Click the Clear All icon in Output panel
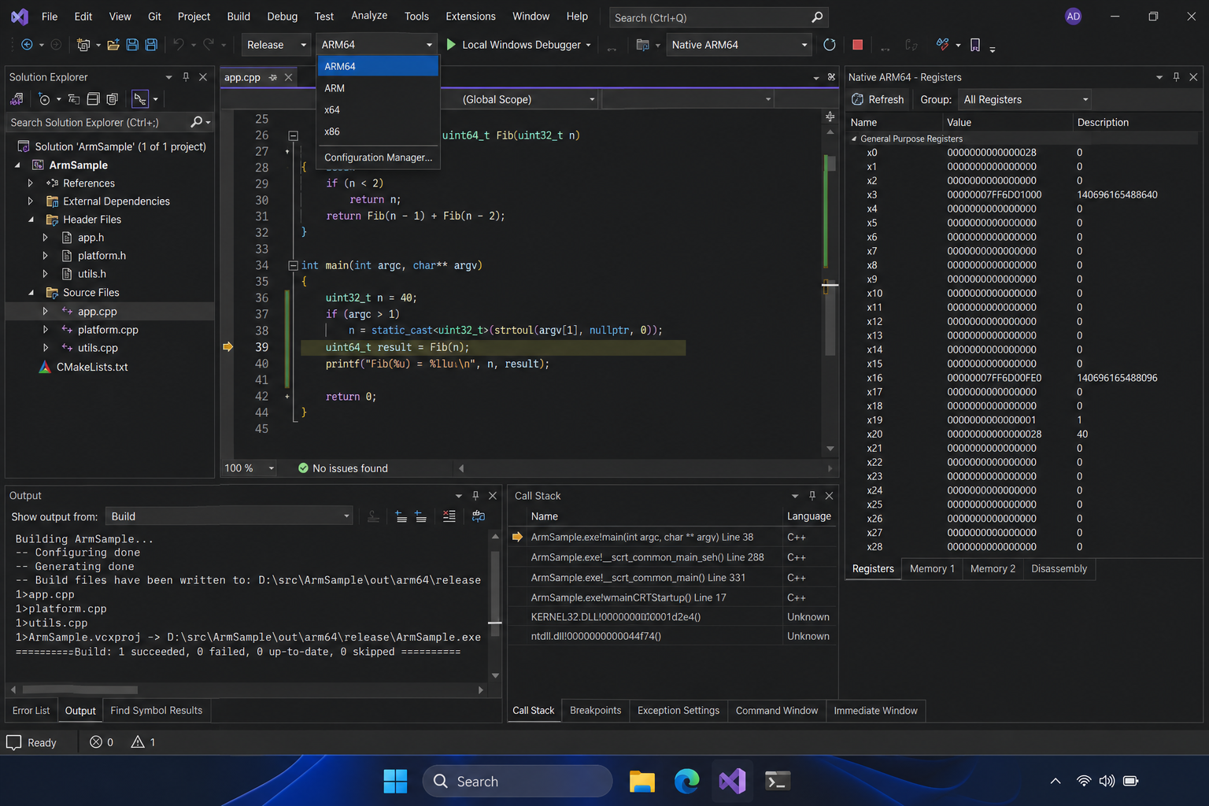Image resolution: width=1209 pixels, height=806 pixels. [x=449, y=516]
